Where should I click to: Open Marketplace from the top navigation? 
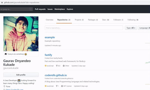point(59,9)
